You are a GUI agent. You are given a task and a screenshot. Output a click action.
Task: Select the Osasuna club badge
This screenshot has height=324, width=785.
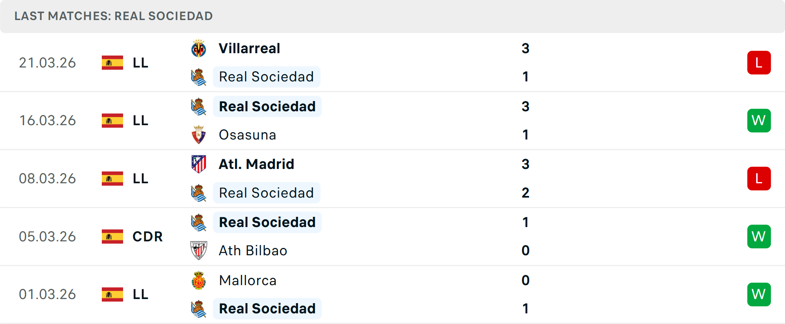199,135
